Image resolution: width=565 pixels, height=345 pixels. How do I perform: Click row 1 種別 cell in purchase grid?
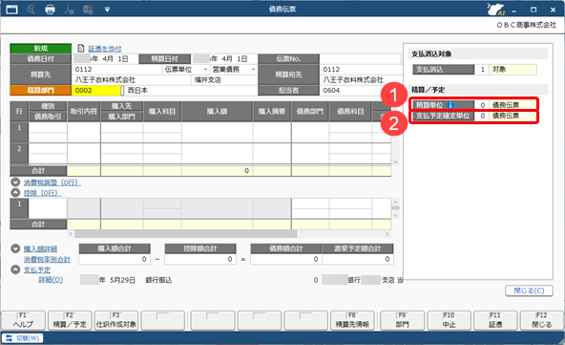(48, 127)
